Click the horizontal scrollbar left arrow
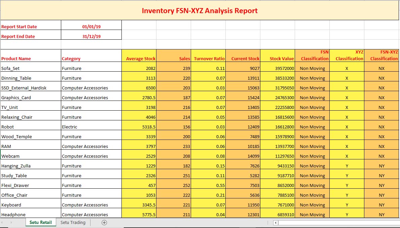 (276, 223)
